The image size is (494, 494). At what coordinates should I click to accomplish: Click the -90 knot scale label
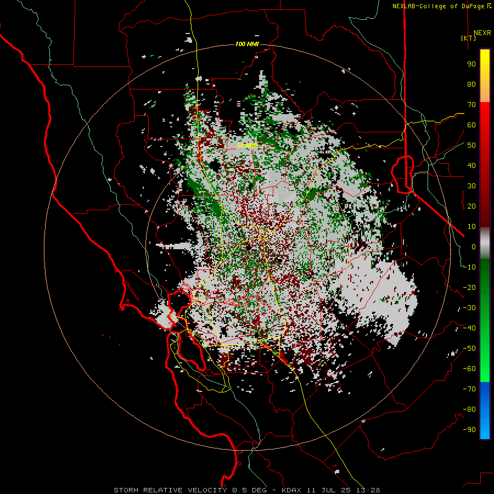click(469, 430)
